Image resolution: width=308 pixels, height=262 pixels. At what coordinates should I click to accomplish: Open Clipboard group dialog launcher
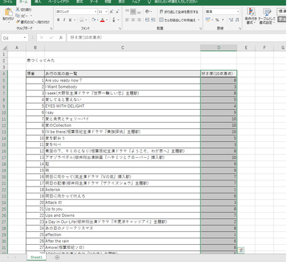pyautogui.click(x=51, y=29)
